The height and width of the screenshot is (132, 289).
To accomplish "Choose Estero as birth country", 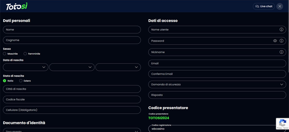I will (x=21, y=81).
